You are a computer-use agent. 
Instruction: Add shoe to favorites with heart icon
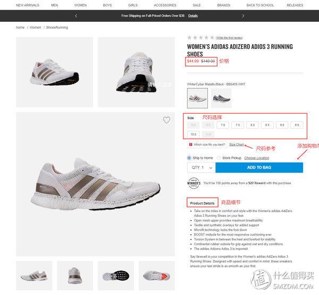pos(166,120)
